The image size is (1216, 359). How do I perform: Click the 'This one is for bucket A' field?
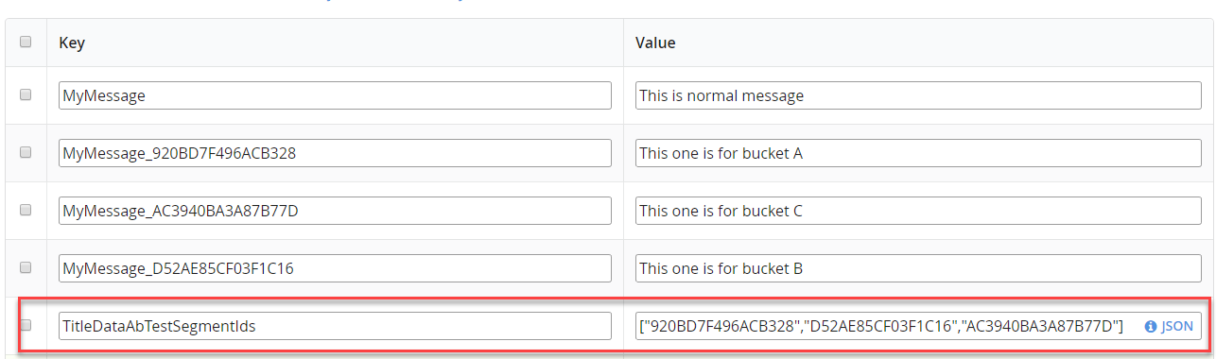point(918,153)
